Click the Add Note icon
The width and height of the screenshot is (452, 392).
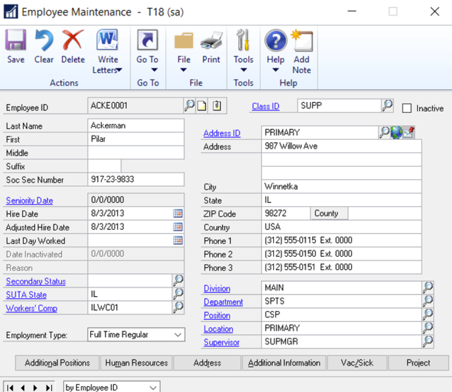coord(302,41)
